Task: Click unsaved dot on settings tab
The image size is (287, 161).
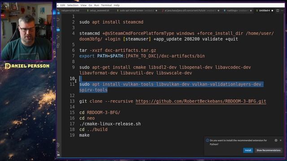Action: click(x=251, y=11)
